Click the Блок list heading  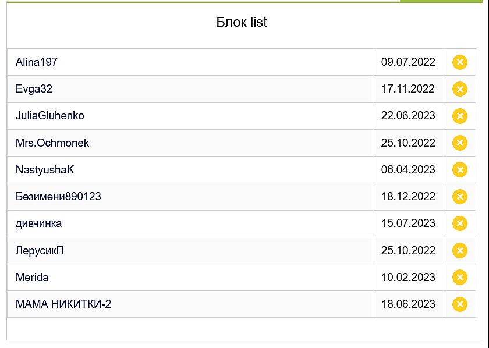tap(242, 23)
